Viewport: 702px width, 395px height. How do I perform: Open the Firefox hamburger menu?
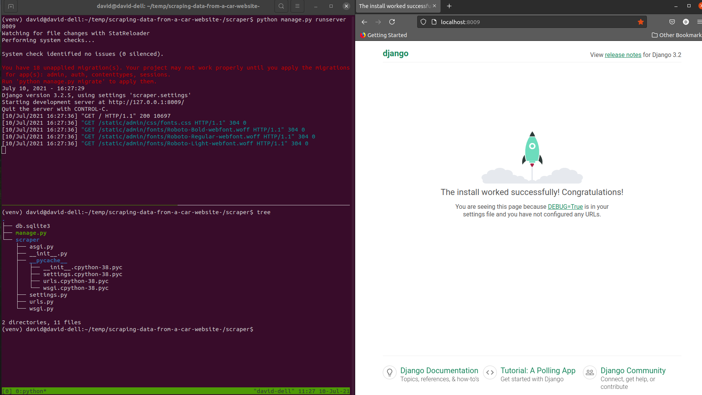(x=699, y=22)
